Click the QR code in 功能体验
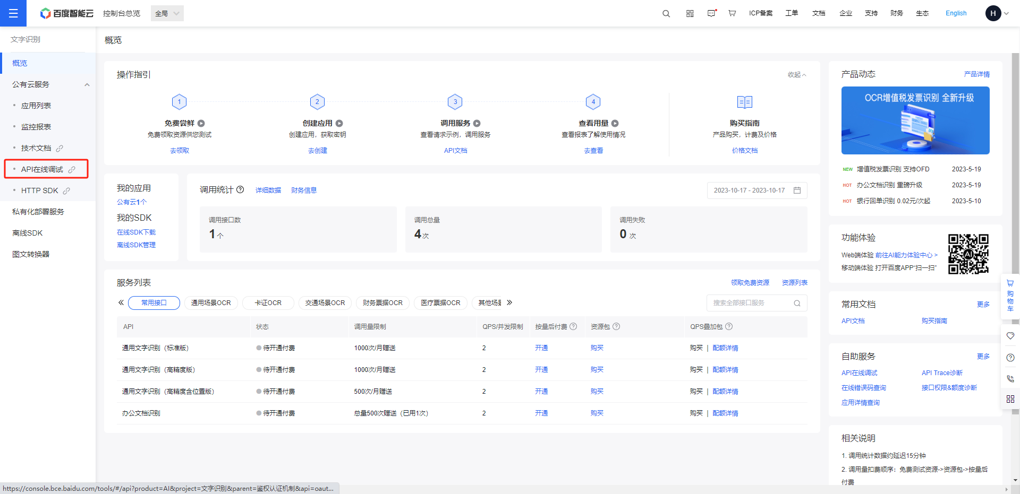Viewport: 1020px width, 494px height. [968, 254]
